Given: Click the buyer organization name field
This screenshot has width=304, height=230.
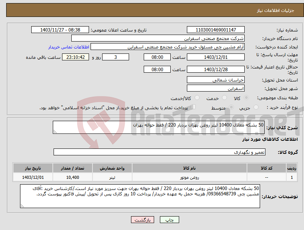Looking at the screenshot, I should click(158, 38).
